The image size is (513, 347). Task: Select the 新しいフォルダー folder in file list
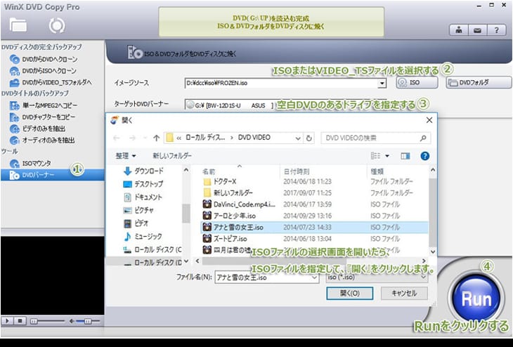[x=314, y=193]
